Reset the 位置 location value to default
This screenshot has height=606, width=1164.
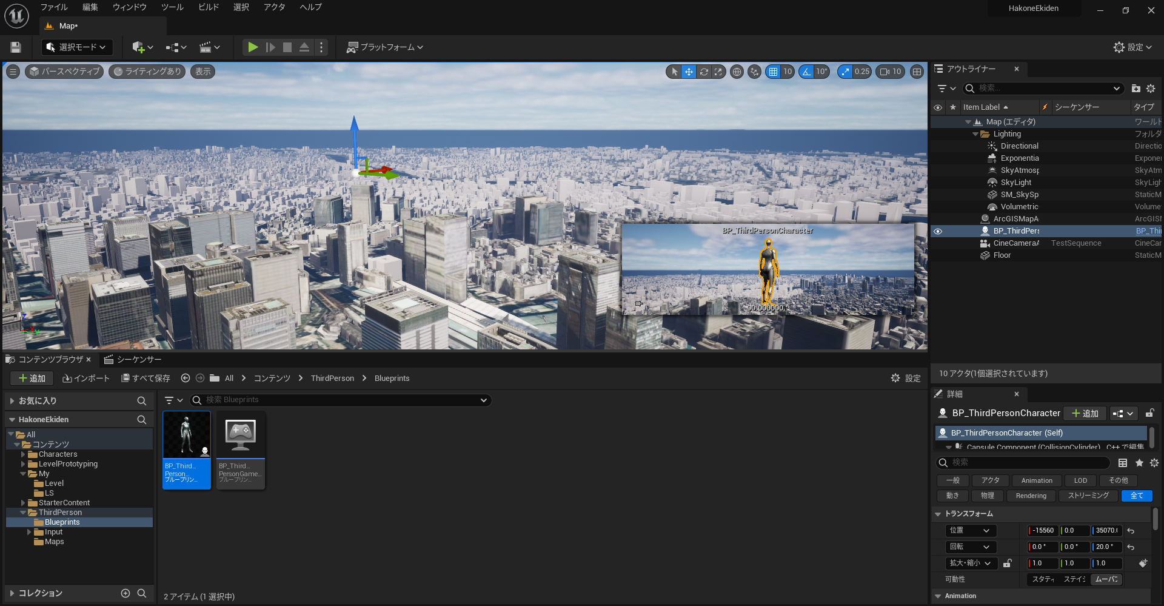pyautogui.click(x=1131, y=531)
